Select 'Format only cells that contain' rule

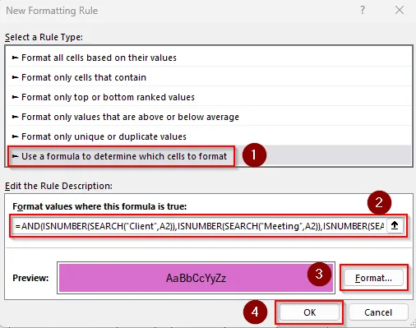pyautogui.click(x=209, y=77)
